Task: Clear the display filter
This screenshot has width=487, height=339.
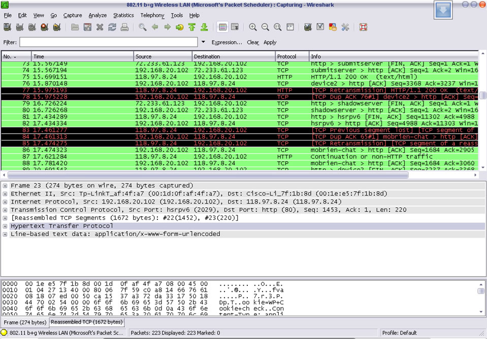Action: click(x=253, y=42)
